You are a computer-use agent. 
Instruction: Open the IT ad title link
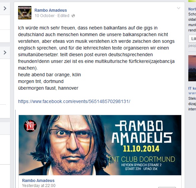(192, 88)
